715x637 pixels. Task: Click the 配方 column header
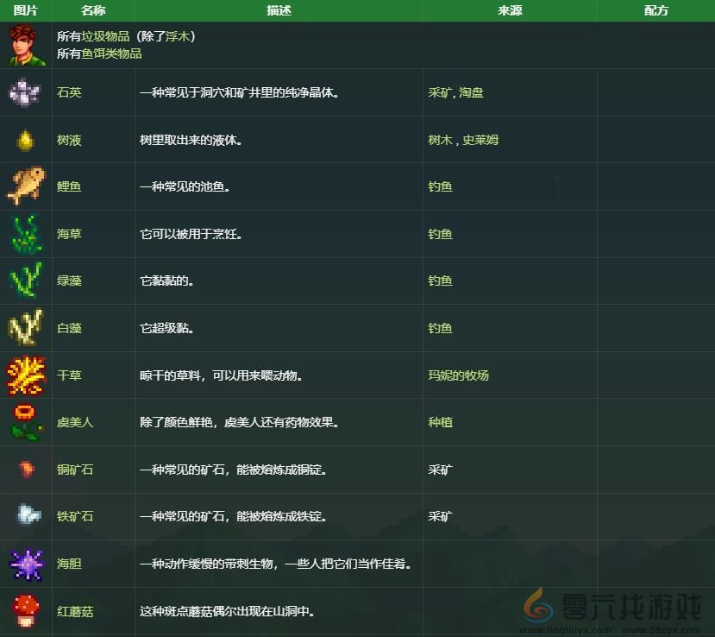click(655, 10)
